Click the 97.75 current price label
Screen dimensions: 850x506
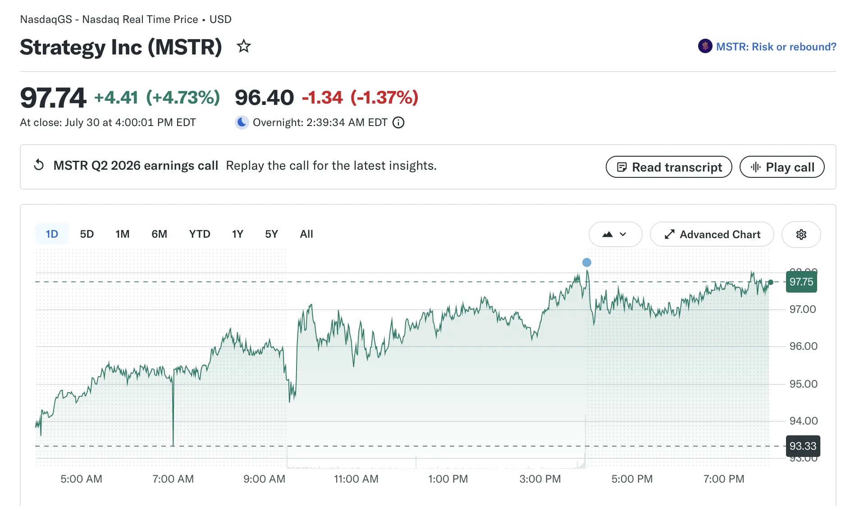[x=801, y=282]
